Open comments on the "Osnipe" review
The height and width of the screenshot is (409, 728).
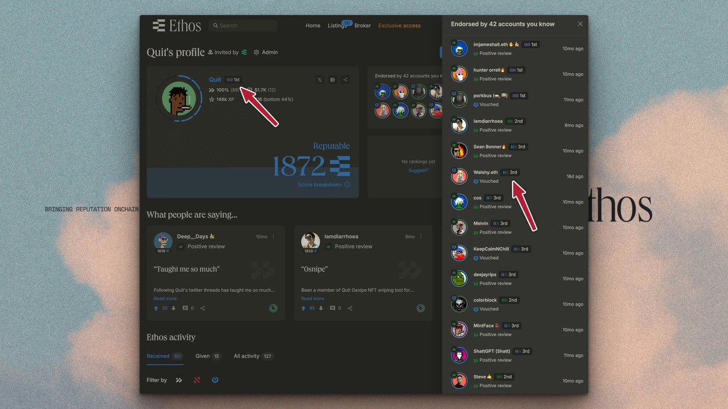coord(333,308)
